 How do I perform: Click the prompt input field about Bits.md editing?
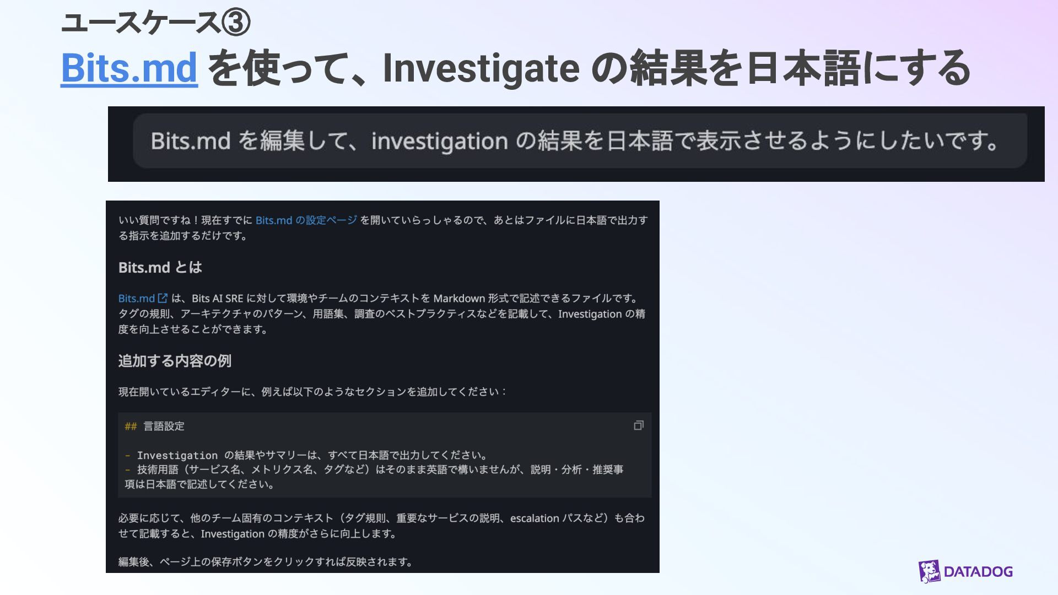(579, 141)
